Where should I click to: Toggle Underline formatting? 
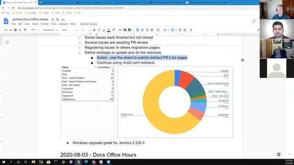104,30
